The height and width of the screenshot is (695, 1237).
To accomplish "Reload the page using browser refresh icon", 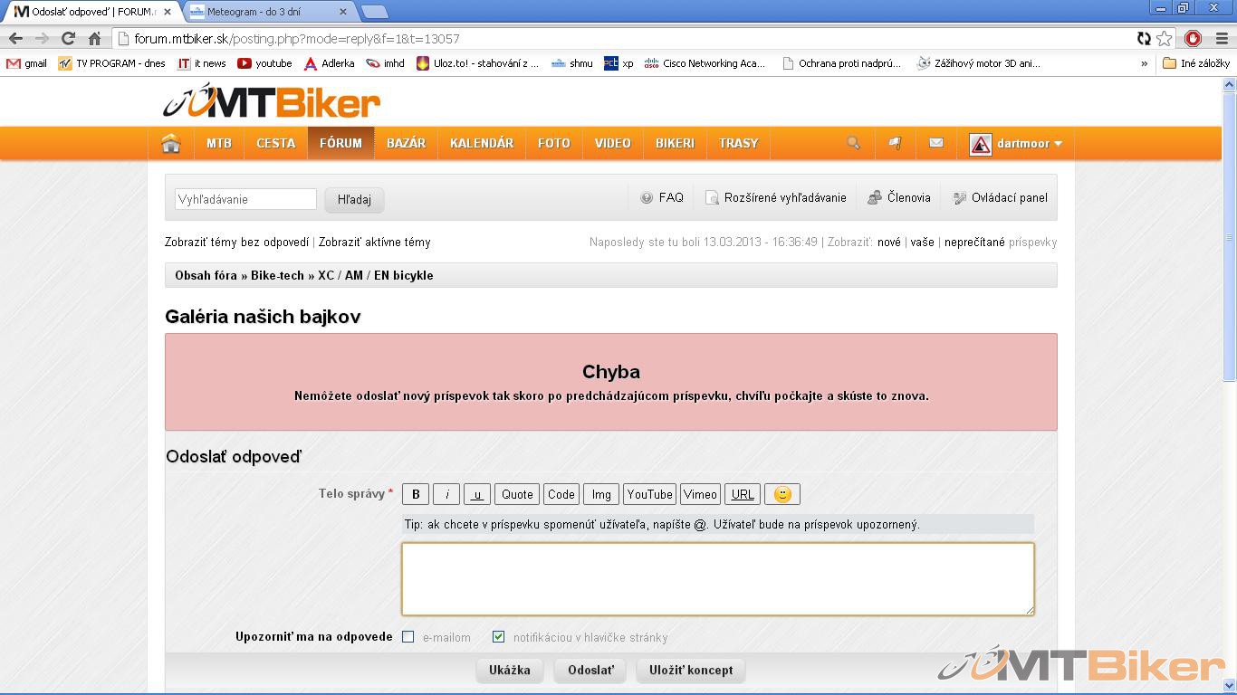I will [68, 38].
